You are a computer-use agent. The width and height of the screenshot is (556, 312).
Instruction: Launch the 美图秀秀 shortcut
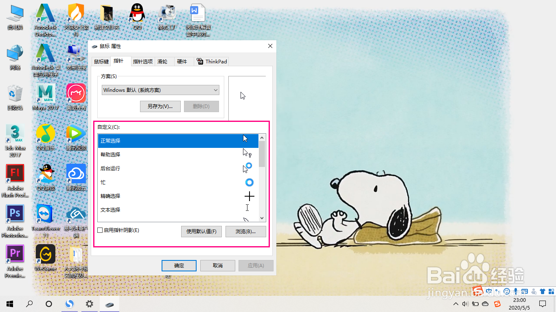[76, 97]
